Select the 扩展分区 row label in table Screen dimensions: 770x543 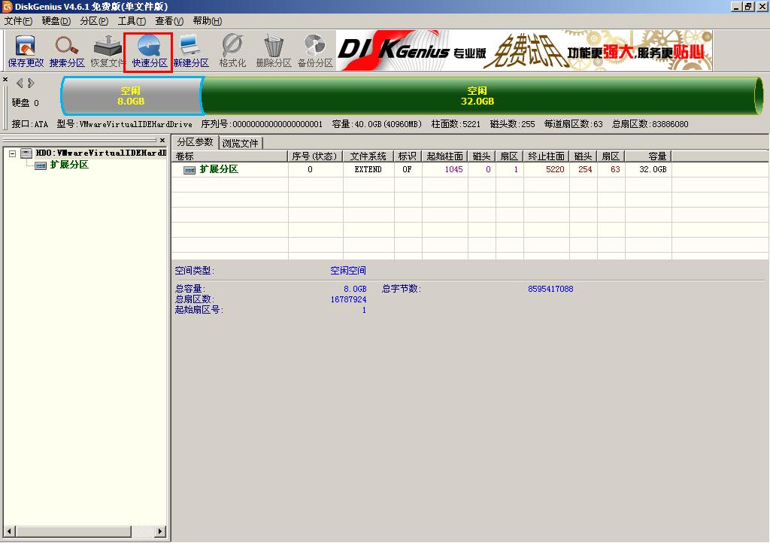pos(219,169)
